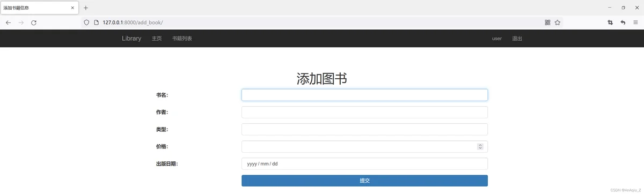Go to 主页 in navbar

[157, 39]
